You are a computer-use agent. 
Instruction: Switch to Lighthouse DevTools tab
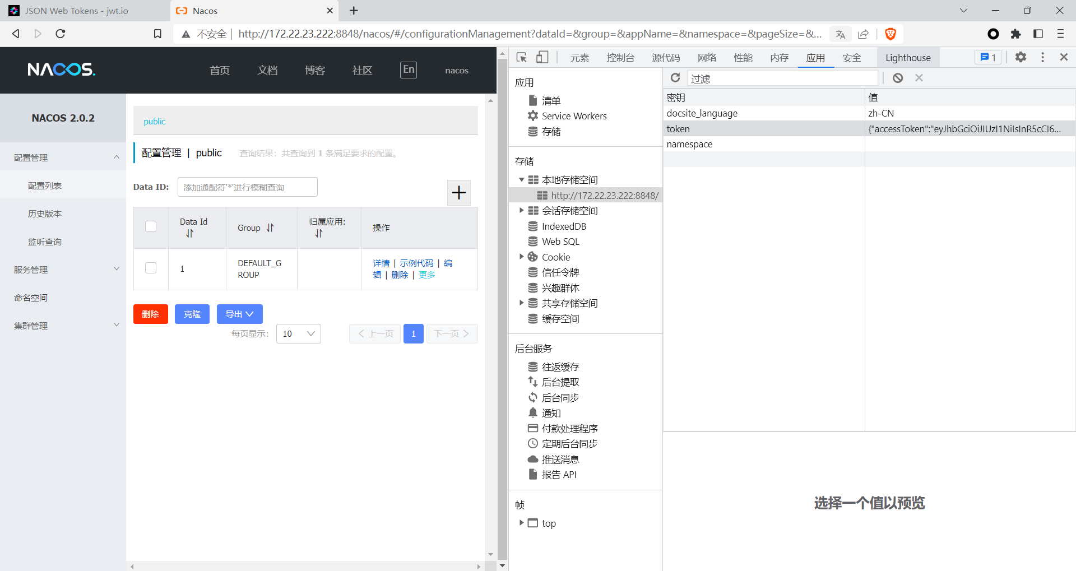908,58
